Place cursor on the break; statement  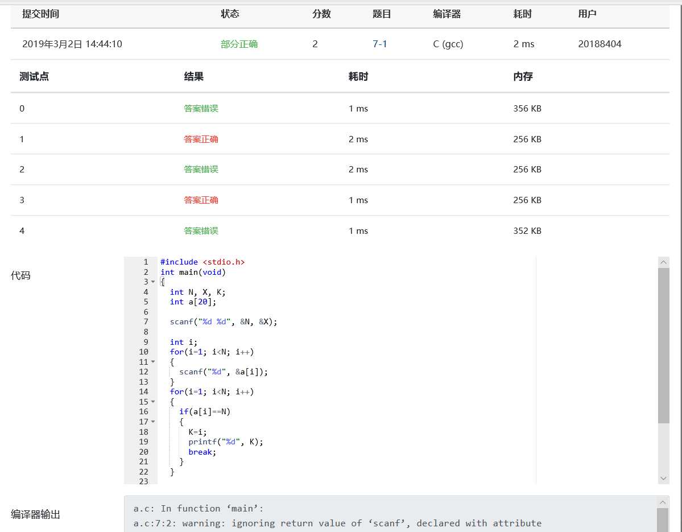click(202, 452)
